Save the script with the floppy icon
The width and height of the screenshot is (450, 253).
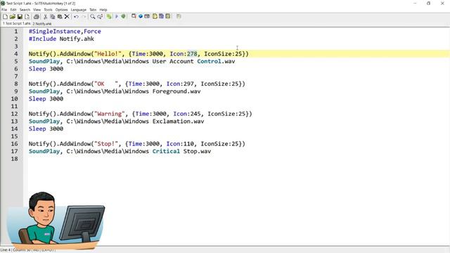(20, 16)
